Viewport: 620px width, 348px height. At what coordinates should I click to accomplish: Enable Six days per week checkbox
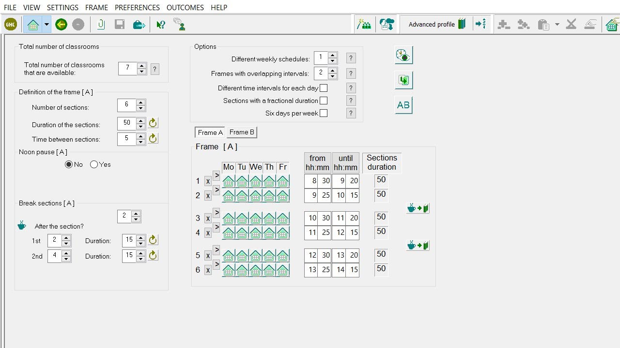point(324,113)
